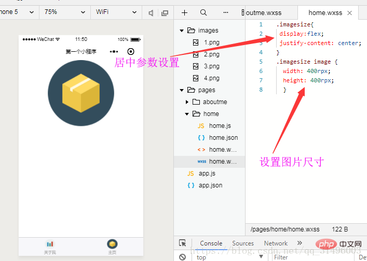Click the image icon beside 4.png
367x261 pixels.
(x=196, y=78)
